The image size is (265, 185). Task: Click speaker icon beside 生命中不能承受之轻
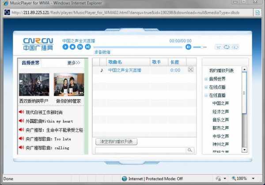tap(21, 129)
